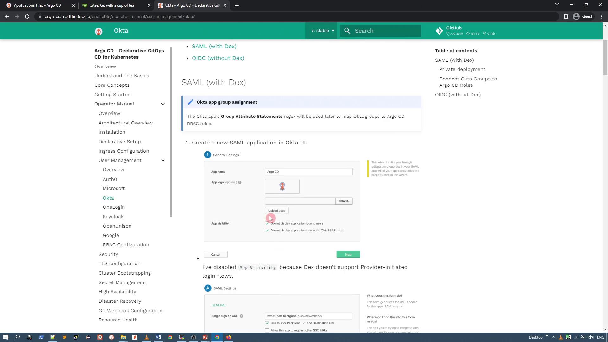The width and height of the screenshot is (608, 342).
Task: Open the 'v: stable' version dropdown
Action: click(323, 31)
